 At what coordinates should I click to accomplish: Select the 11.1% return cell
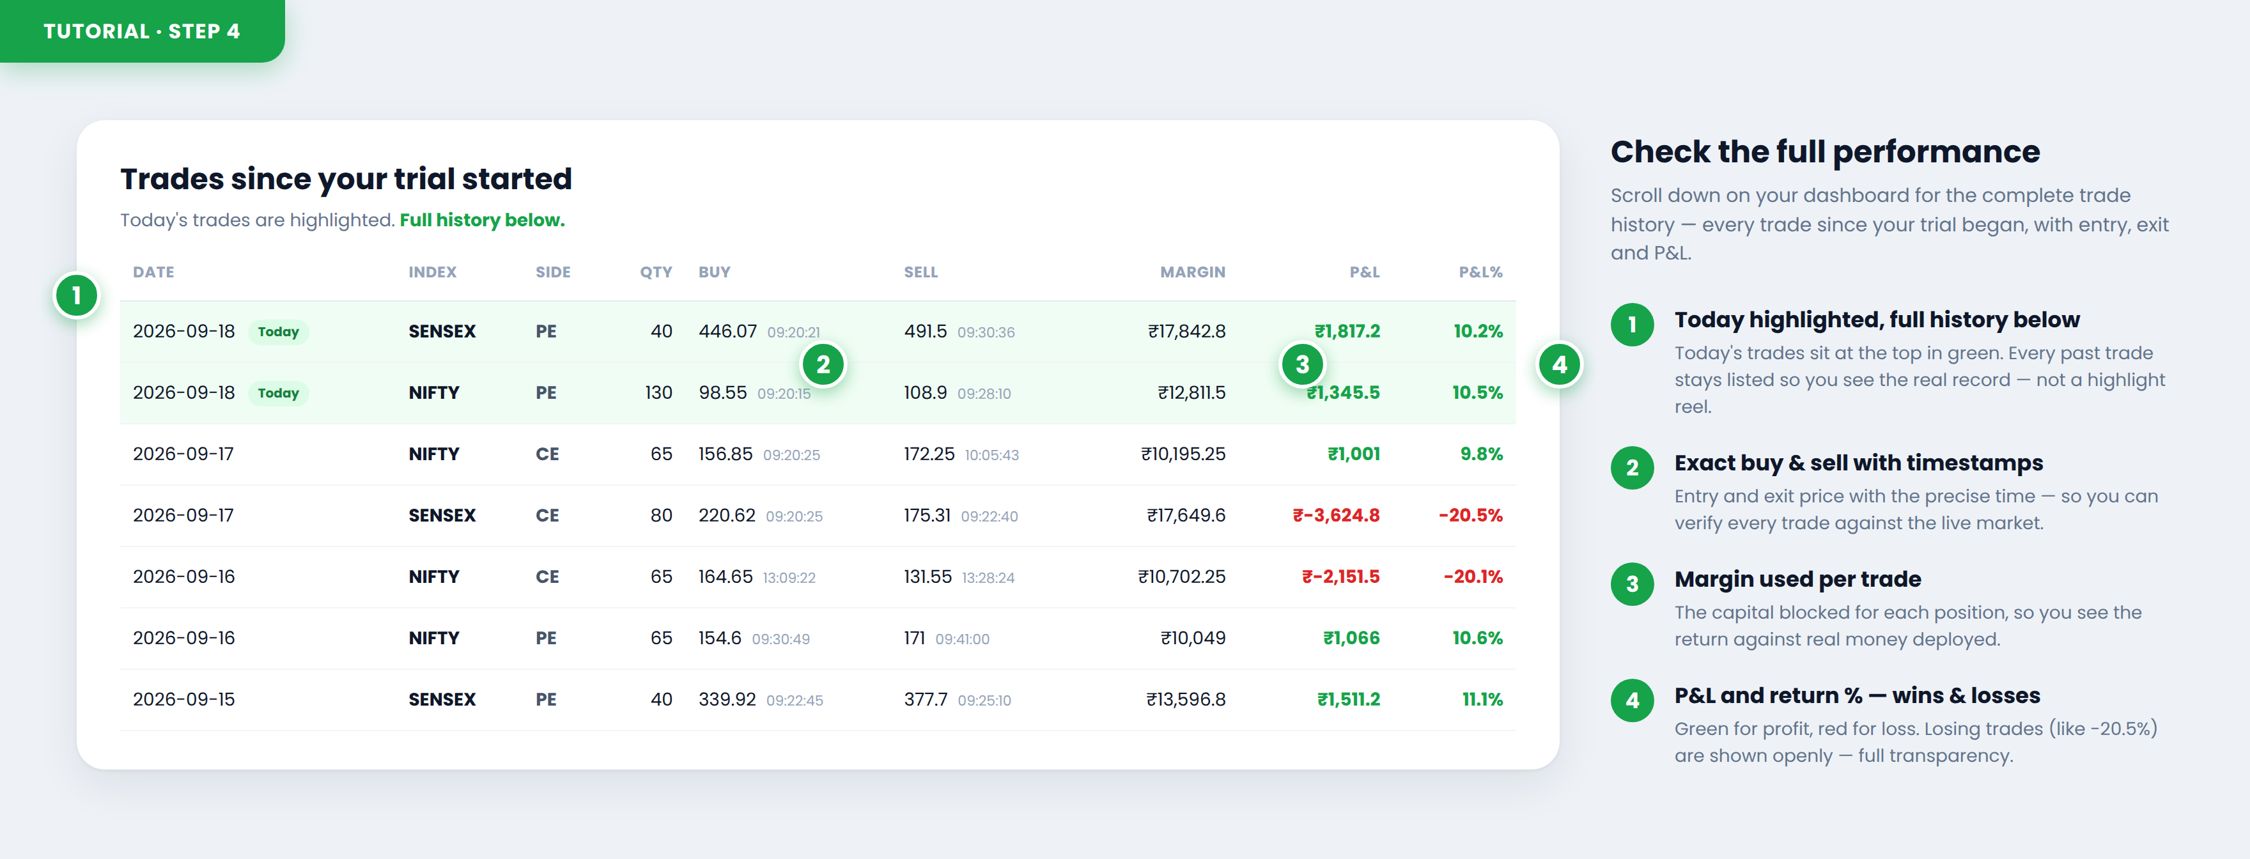[1482, 699]
